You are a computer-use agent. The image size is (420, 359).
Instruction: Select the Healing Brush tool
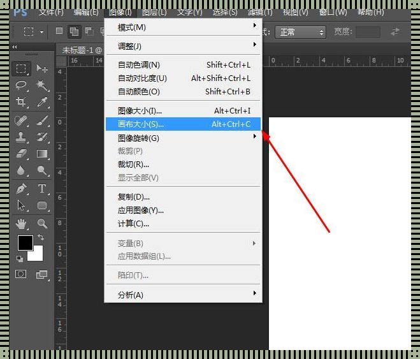[x=21, y=121]
